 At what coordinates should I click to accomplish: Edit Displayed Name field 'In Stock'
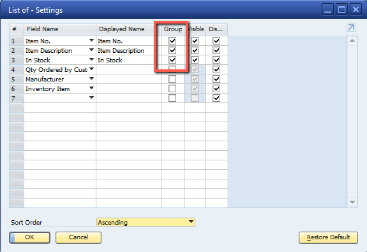click(x=128, y=60)
